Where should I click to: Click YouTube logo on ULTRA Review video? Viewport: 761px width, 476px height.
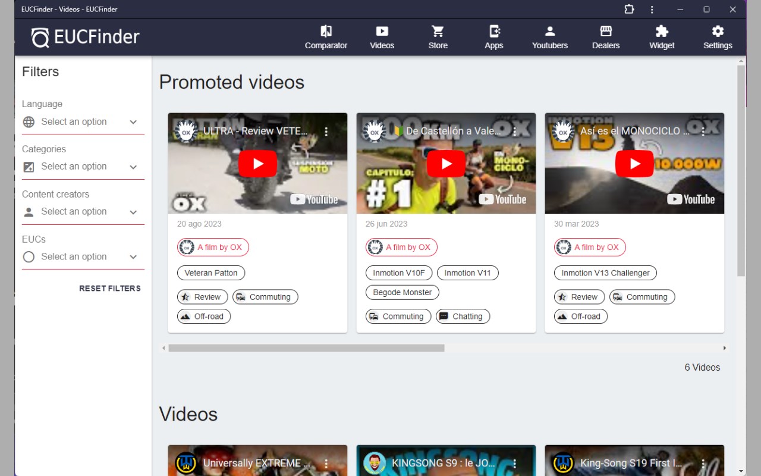(x=314, y=199)
